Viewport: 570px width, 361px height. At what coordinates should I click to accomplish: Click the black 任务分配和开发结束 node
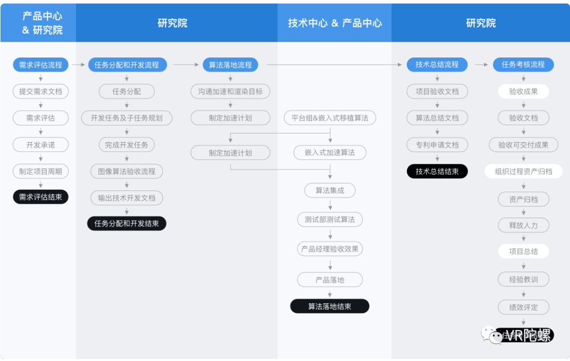click(x=127, y=223)
